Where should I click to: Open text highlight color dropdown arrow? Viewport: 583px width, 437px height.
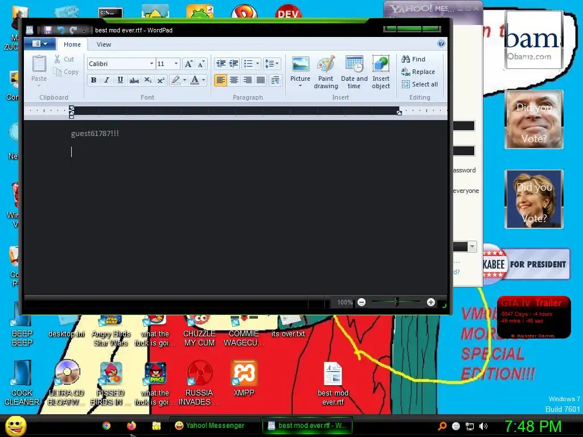coord(185,80)
